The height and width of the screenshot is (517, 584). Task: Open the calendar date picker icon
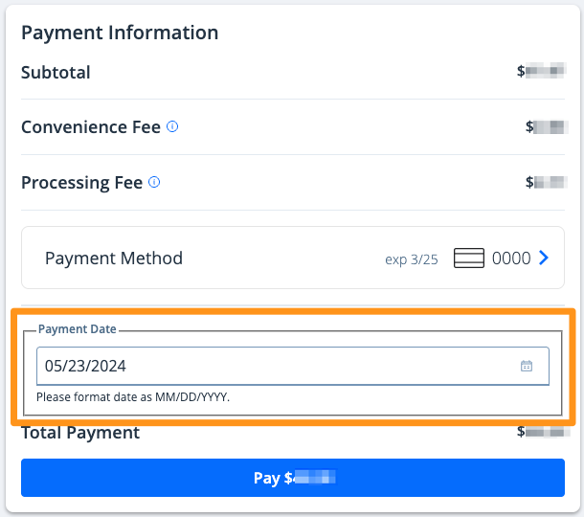(526, 366)
